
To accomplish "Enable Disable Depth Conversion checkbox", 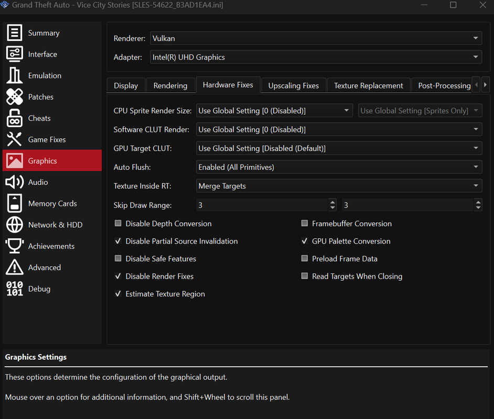I will (118, 223).
